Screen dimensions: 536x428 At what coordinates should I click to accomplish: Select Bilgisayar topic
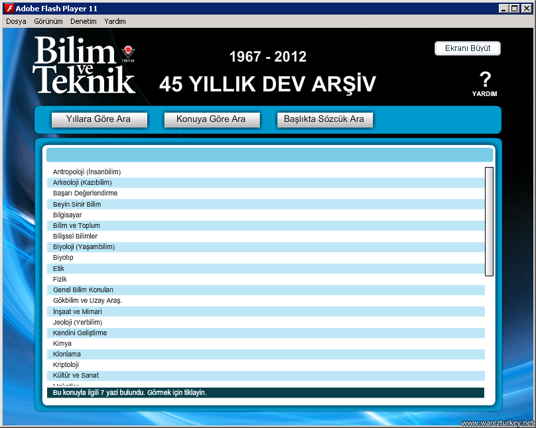[266, 215]
